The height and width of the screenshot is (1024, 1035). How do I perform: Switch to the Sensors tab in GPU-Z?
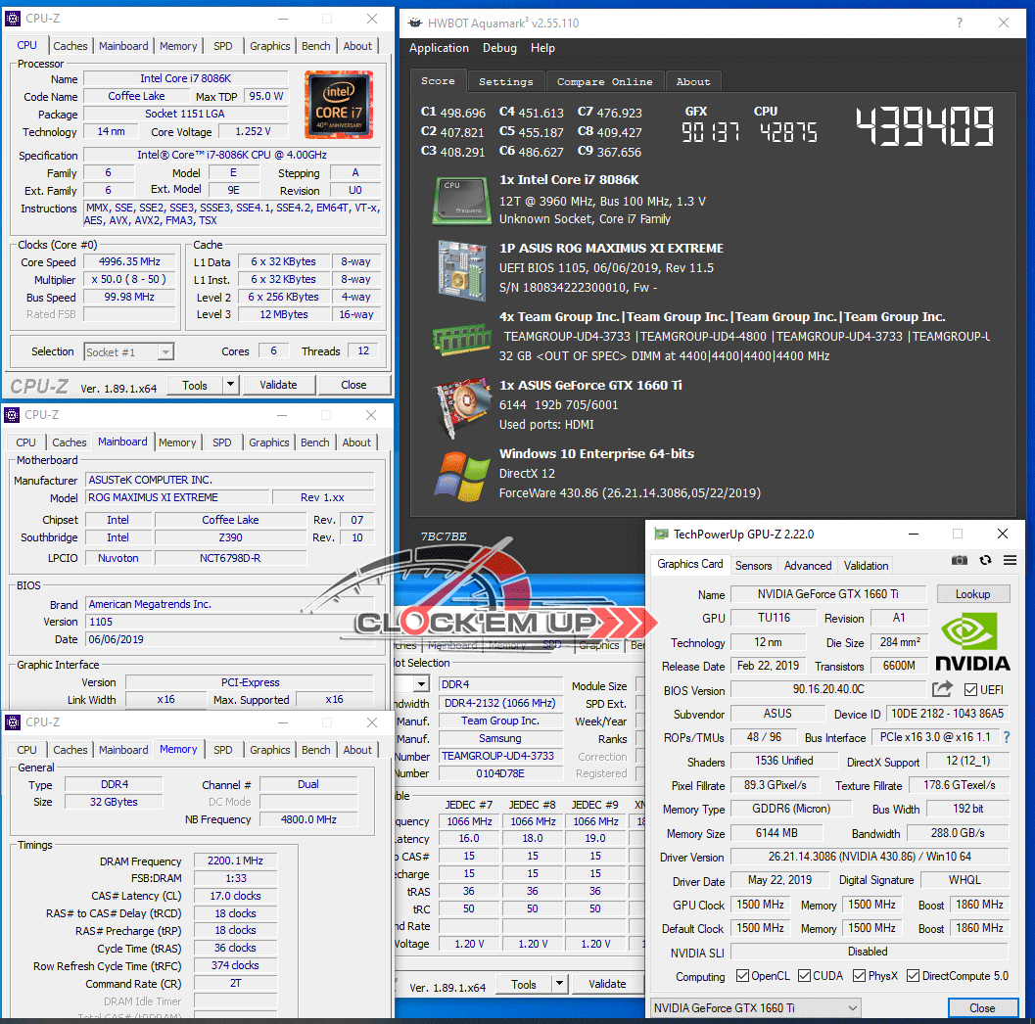coord(753,565)
